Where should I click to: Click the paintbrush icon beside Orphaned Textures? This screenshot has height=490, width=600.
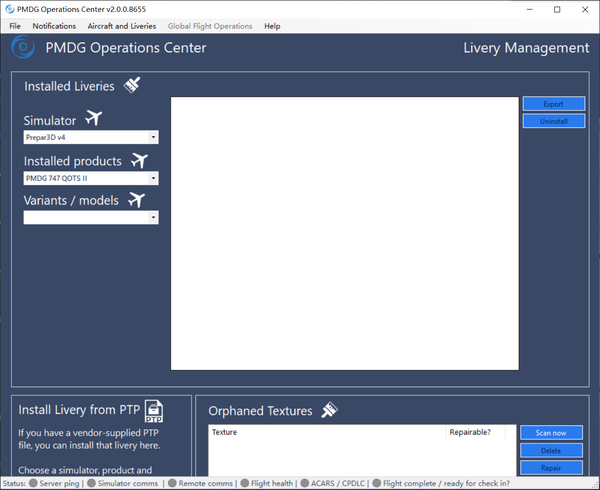329,410
